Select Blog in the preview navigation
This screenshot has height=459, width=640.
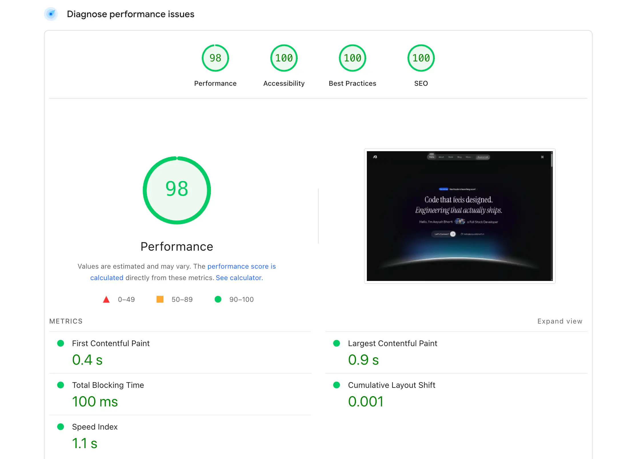pyautogui.click(x=459, y=157)
